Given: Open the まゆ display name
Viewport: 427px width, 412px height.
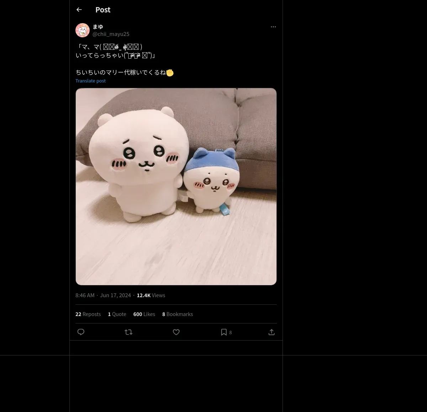Looking at the screenshot, I should 98,27.
